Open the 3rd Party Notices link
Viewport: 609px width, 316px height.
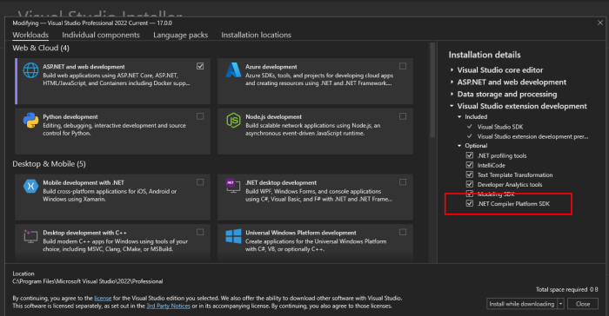point(168,306)
